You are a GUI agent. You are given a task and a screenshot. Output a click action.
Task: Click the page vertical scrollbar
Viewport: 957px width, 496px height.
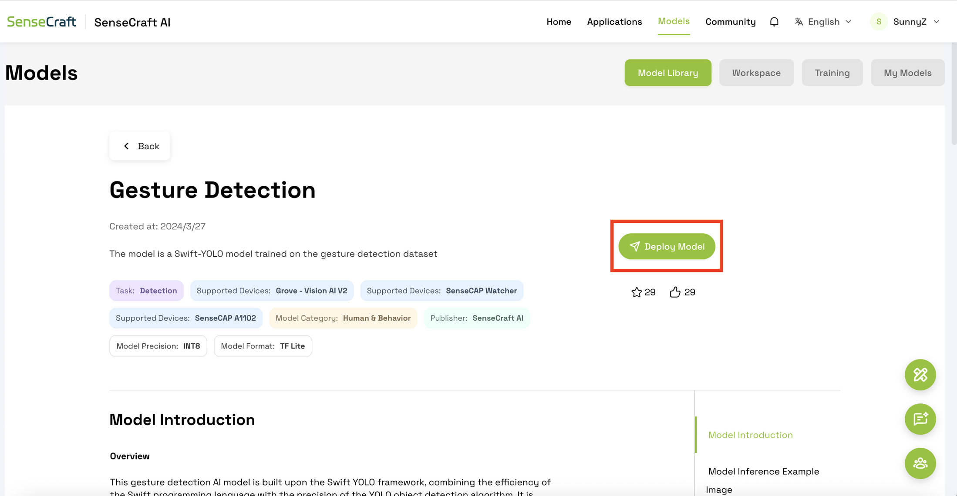[954, 94]
